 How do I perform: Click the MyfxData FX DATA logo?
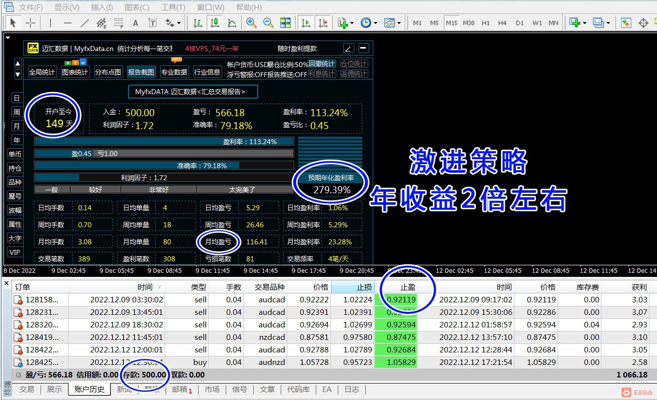pyautogui.click(x=33, y=48)
